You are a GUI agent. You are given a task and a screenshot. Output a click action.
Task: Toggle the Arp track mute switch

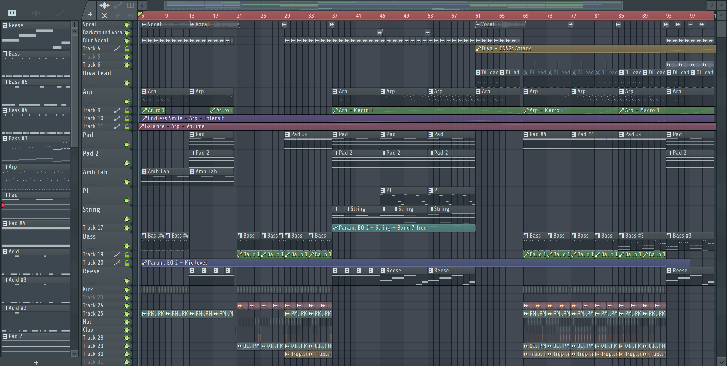click(x=127, y=101)
